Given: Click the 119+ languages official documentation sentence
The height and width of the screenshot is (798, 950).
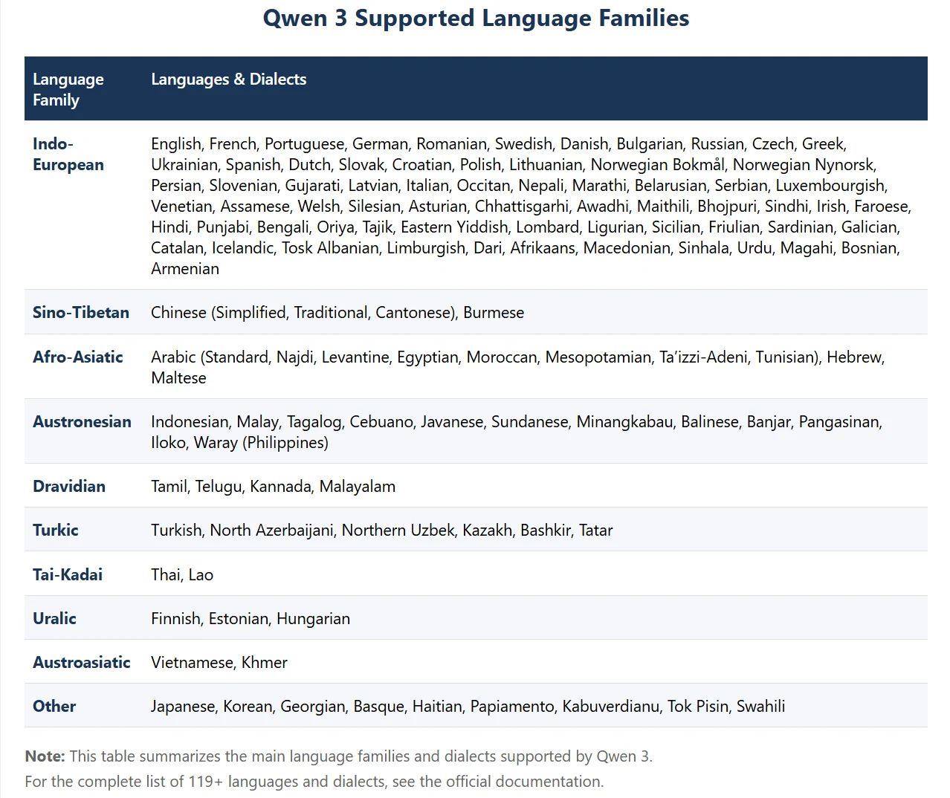Looking at the screenshot, I should coord(314,782).
